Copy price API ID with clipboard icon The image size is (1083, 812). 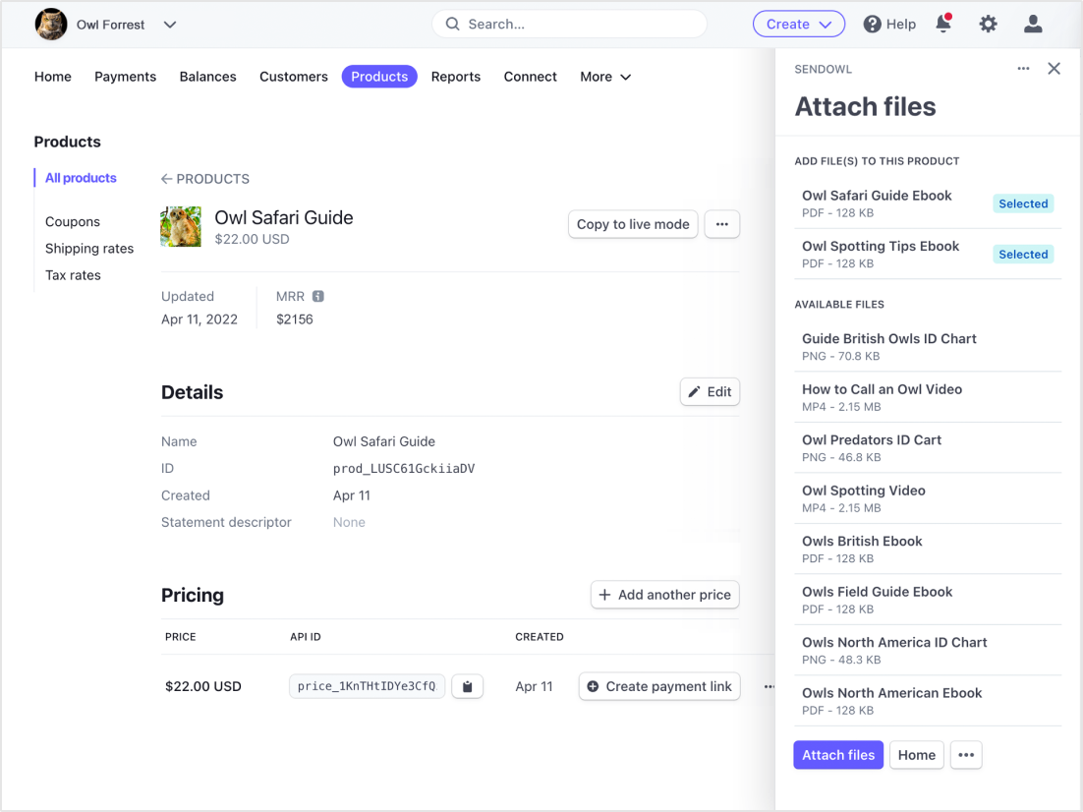coord(467,686)
